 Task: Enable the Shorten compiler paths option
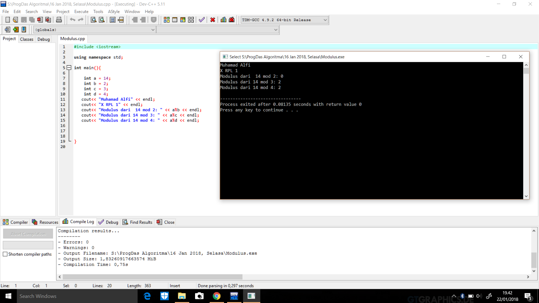(x=5, y=254)
